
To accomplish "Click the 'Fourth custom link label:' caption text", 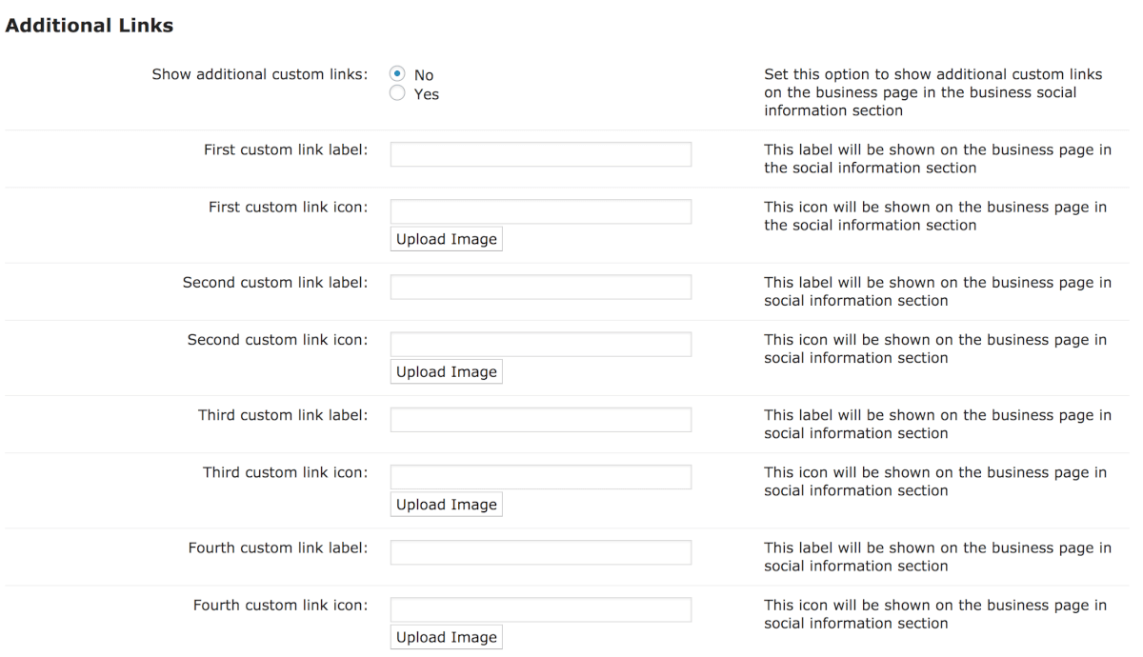I will 278,547.
